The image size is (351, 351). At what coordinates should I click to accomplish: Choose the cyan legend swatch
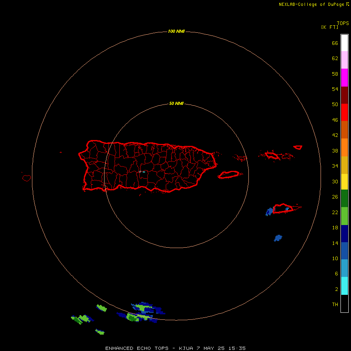[x=344, y=286]
